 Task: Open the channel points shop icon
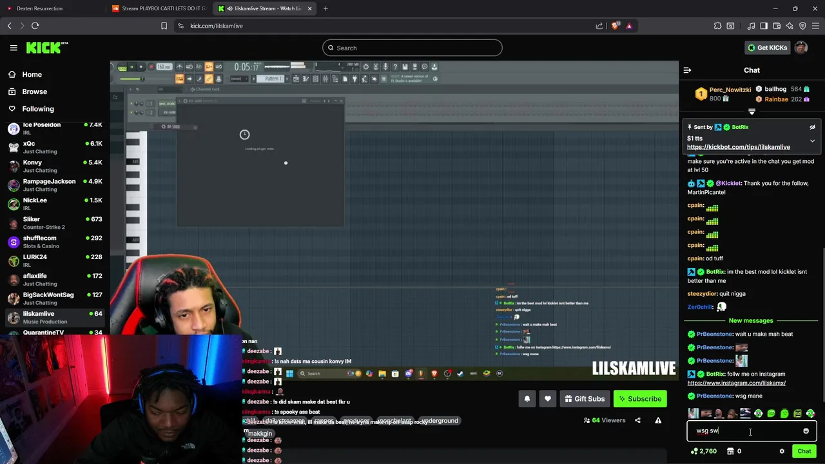tap(729, 451)
